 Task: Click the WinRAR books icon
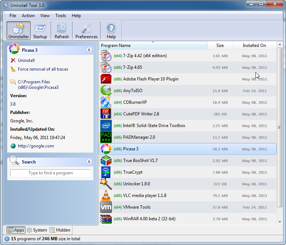click(106, 219)
